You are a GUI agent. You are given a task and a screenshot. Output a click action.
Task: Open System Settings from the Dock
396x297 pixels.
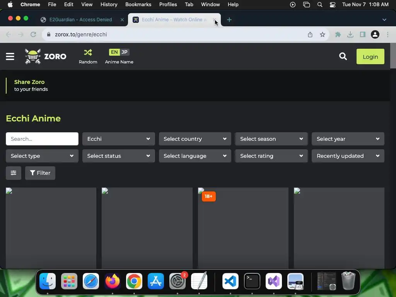click(178, 281)
